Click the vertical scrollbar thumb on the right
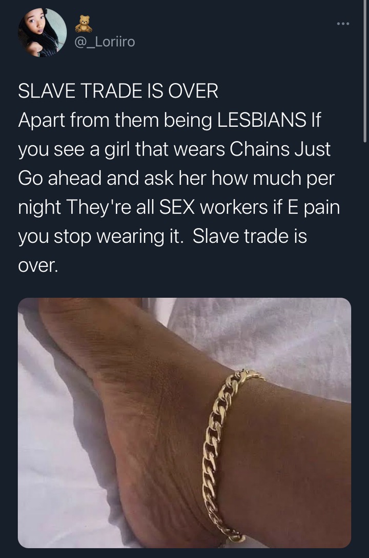Screen dimensions: 369x558 click(x=365, y=71)
